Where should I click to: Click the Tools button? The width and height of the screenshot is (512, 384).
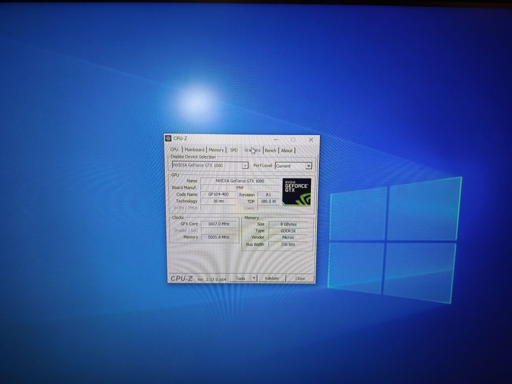click(x=240, y=278)
